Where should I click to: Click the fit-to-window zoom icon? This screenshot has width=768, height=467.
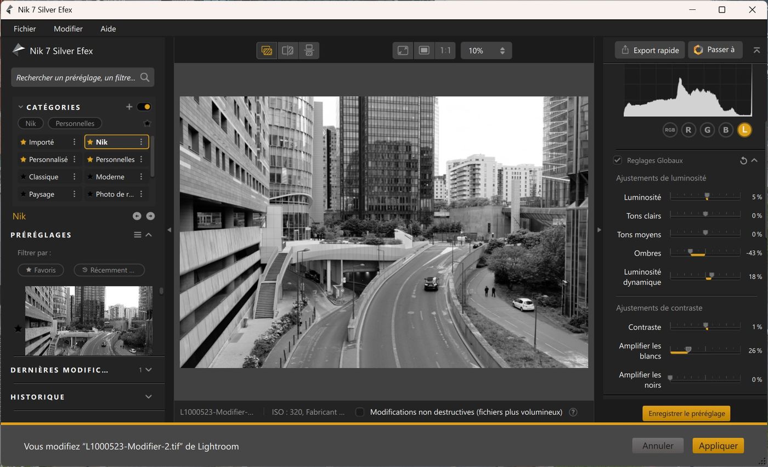pyautogui.click(x=403, y=50)
